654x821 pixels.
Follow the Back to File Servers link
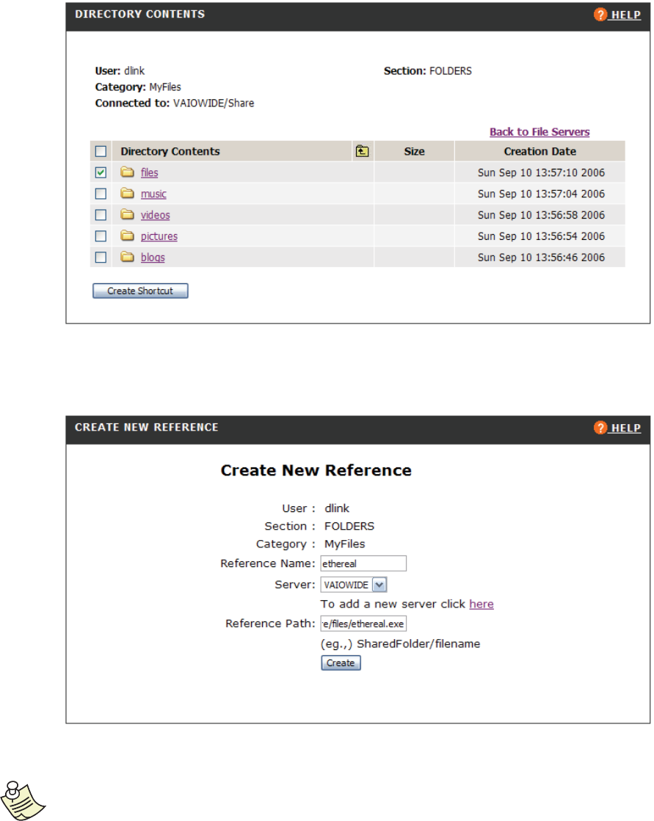coord(539,132)
